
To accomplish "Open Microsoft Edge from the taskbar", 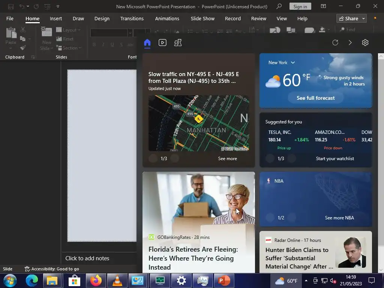I will click(32, 280).
